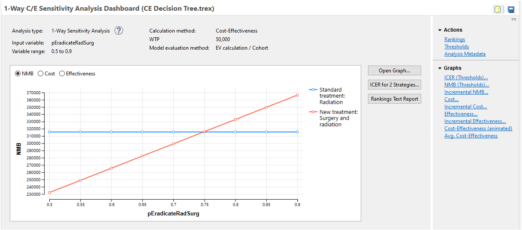
Task: Click the line intersection point at 0.75
Action: [204, 132]
